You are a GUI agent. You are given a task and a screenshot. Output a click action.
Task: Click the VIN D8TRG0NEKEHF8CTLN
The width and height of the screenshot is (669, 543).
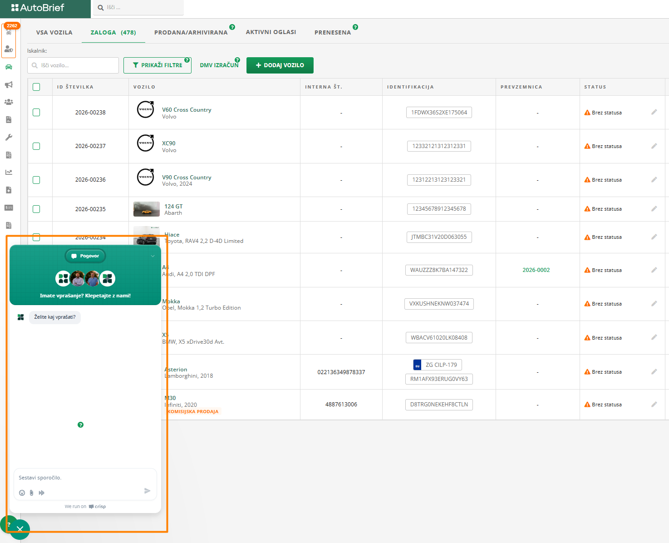coord(439,405)
